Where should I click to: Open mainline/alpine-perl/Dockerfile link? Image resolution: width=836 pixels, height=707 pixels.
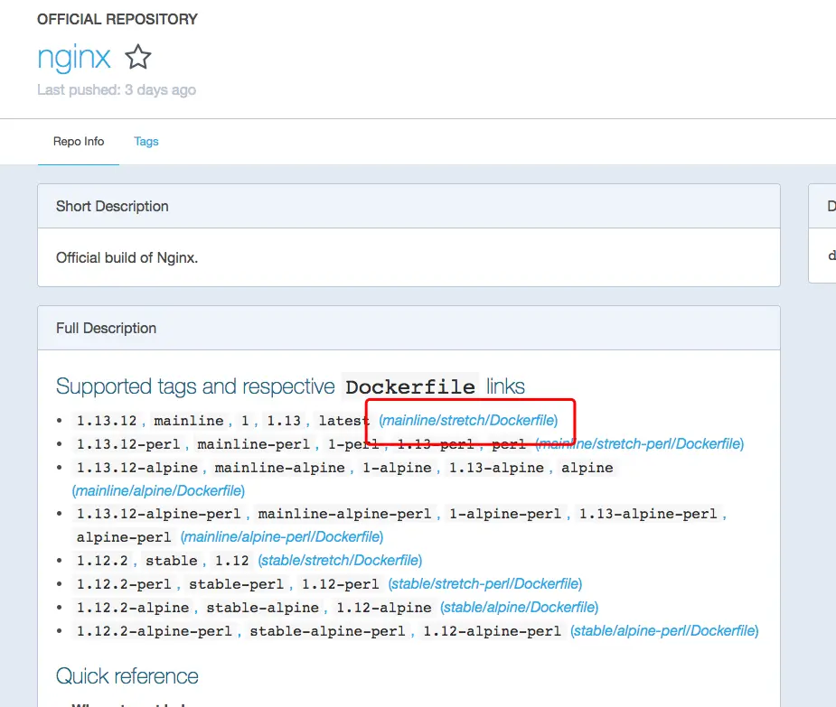282,536
